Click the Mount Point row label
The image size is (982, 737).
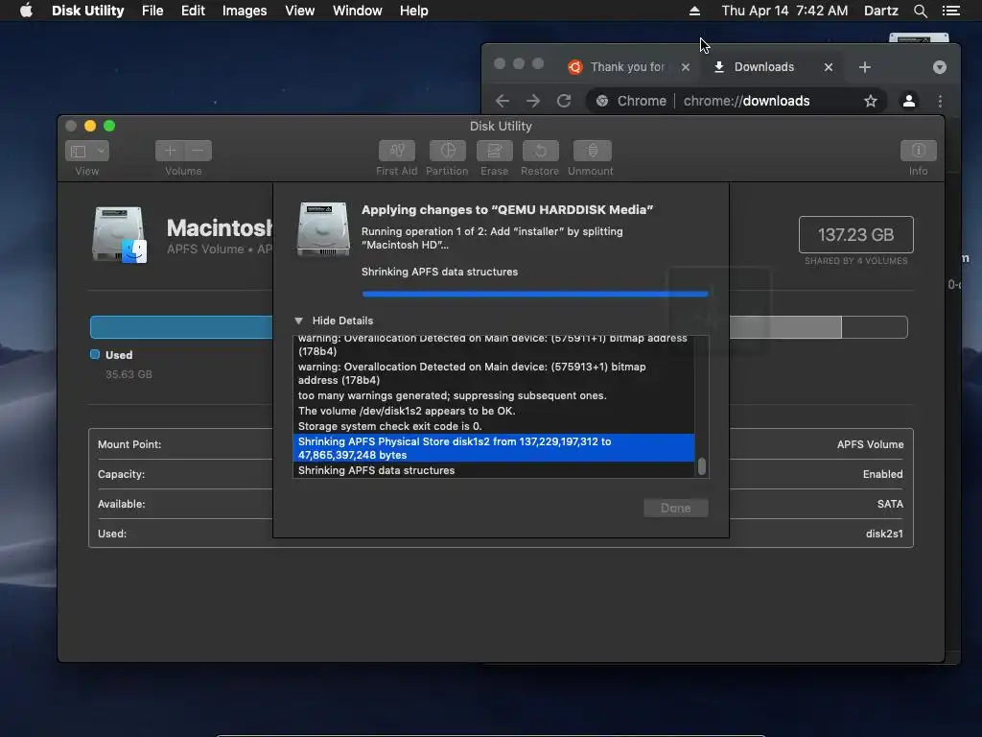tap(129, 444)
